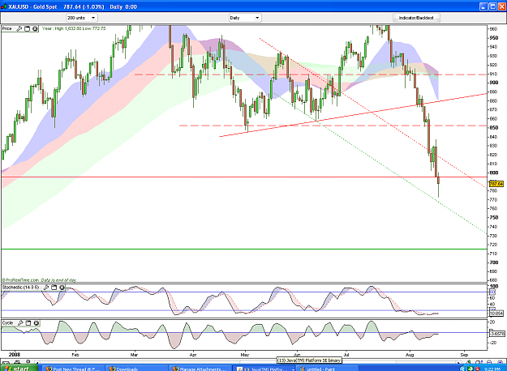Click the 787.64 current price tag
The width and height of the screenshot is (507, 371).
click(x=496, y=184)
